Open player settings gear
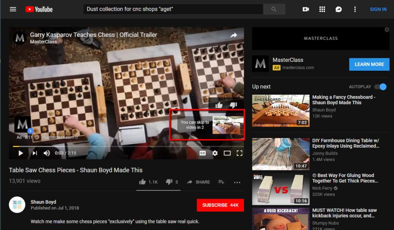This screenshot has height=230, width=394. pyautogui.click(x=215, y=153)
